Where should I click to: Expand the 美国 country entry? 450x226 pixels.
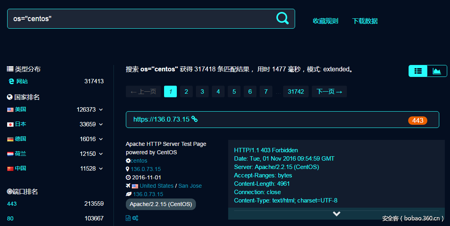pos(101,110)
